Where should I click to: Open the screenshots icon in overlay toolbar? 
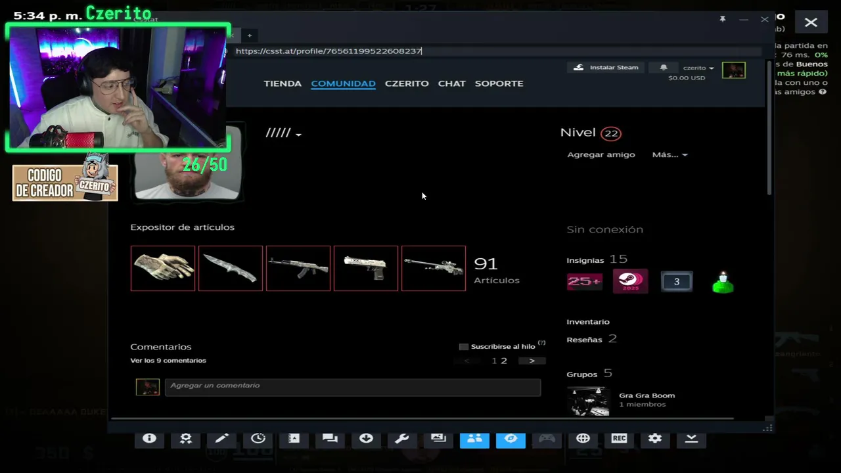point(438,439)
